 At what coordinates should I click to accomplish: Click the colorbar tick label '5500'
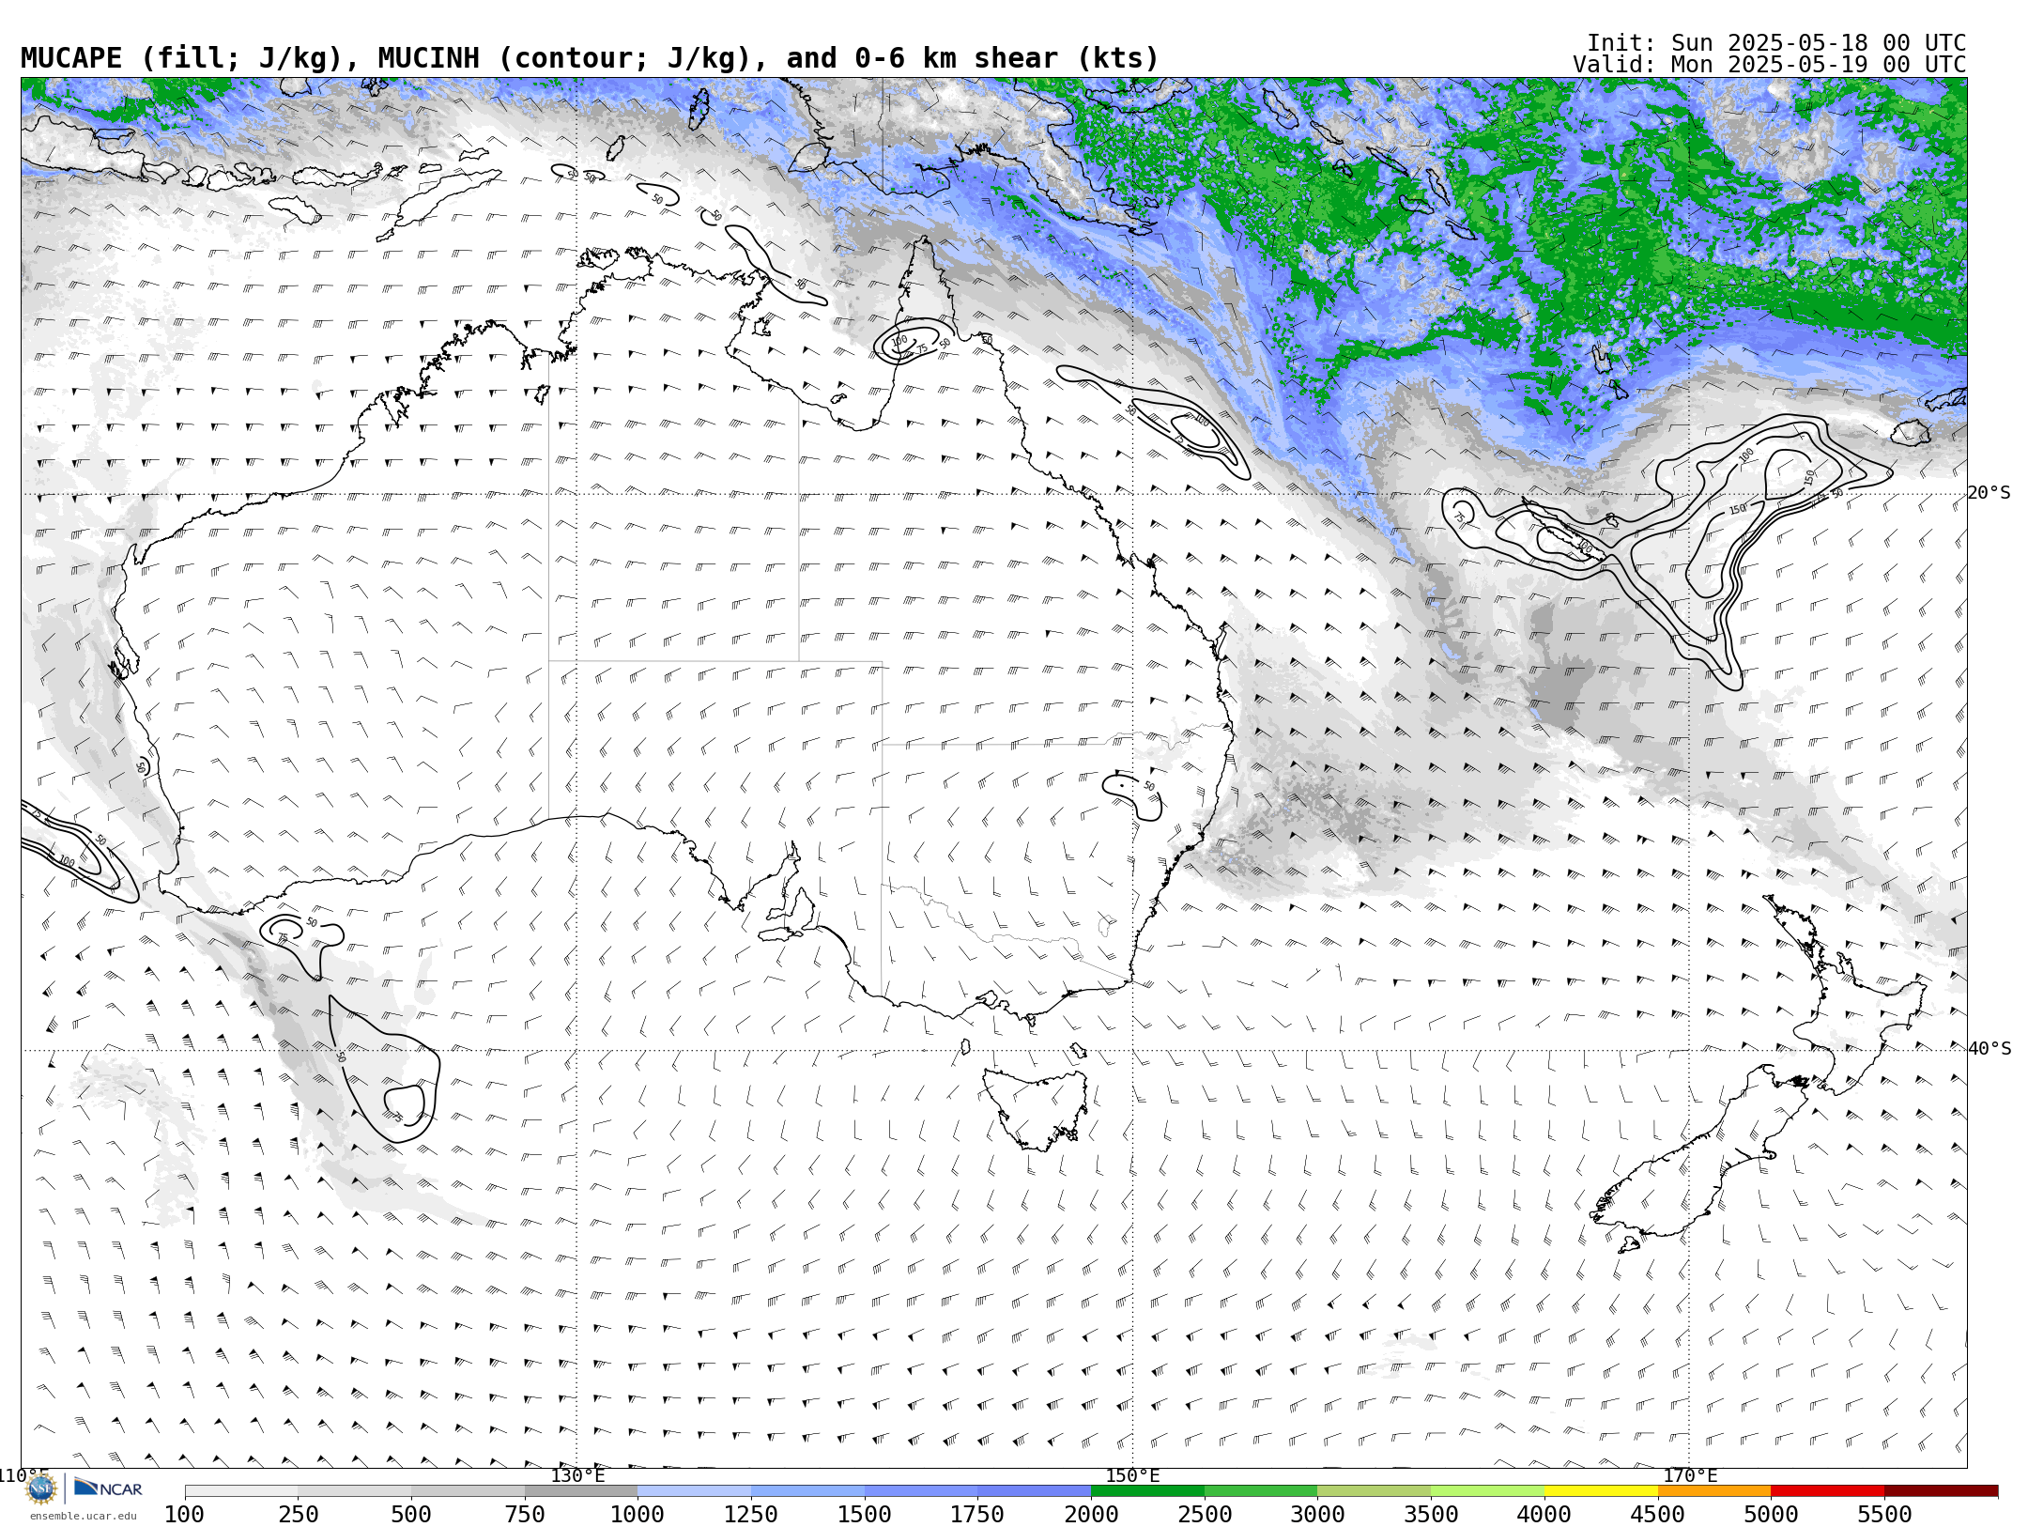1885,1515
